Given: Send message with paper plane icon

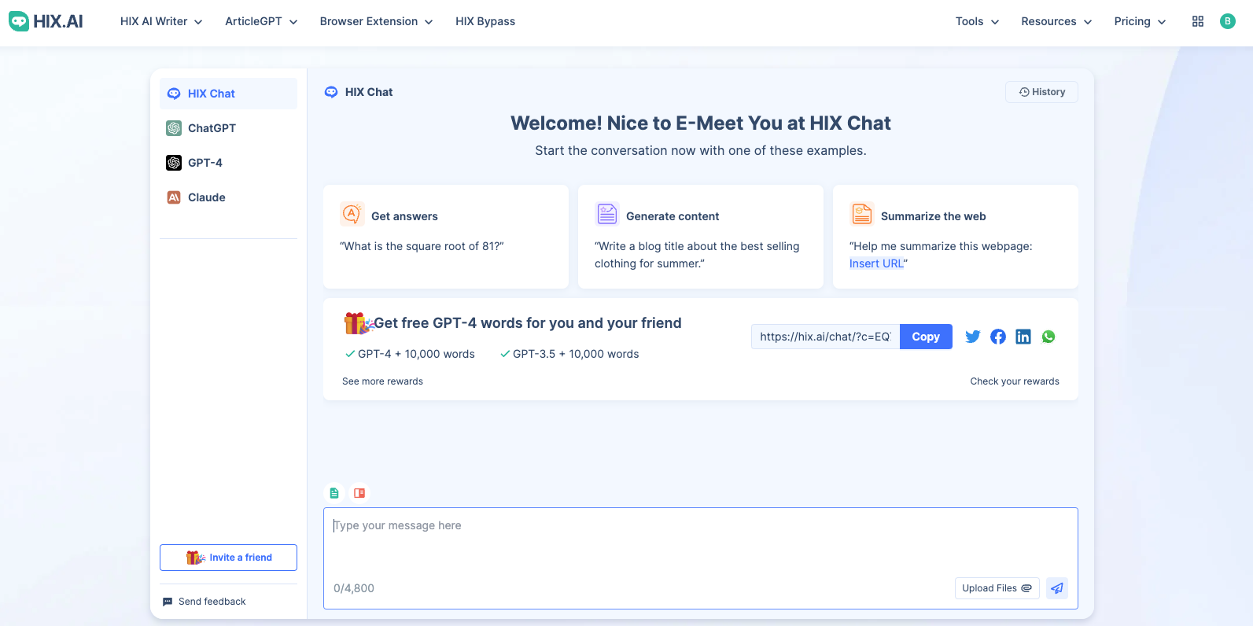Looking at the screenshot, I should [x=1057, y=588].
